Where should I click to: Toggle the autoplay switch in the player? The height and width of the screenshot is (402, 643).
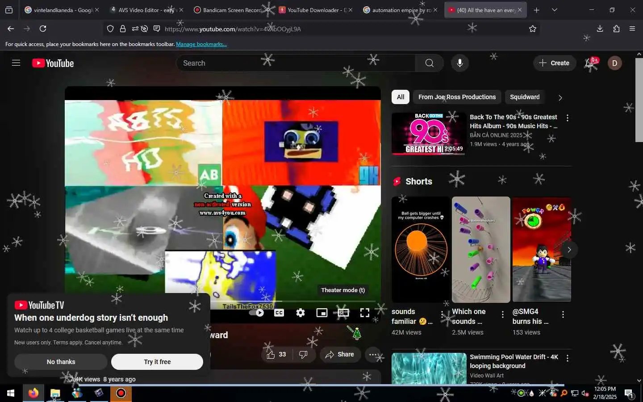pyautogui.click(x=257, y=313)
